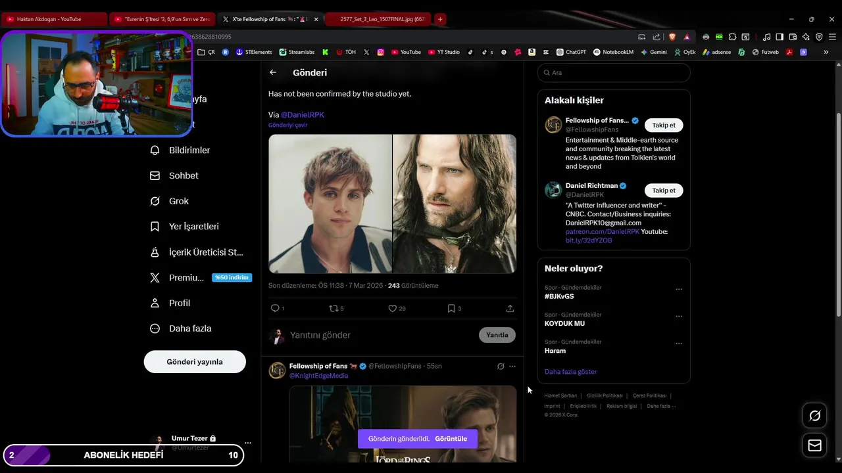Click the Ara search field
Screen dimensions: 842x473
tap(614, 72)
